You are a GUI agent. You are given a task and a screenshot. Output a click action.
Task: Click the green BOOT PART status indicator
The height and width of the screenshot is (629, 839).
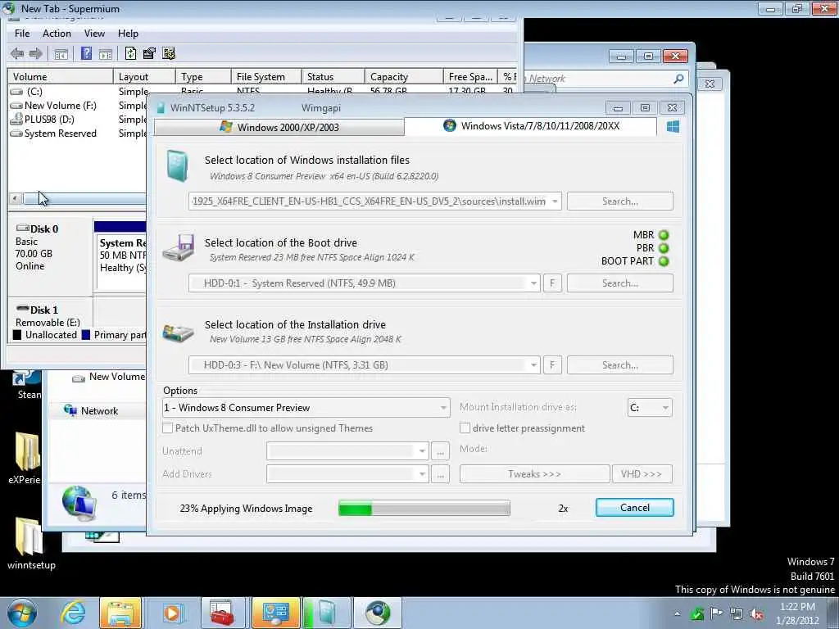[664, 261]
